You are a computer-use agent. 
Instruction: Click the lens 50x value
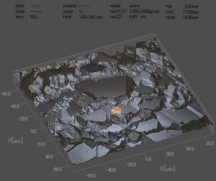(x=34, y=17)
